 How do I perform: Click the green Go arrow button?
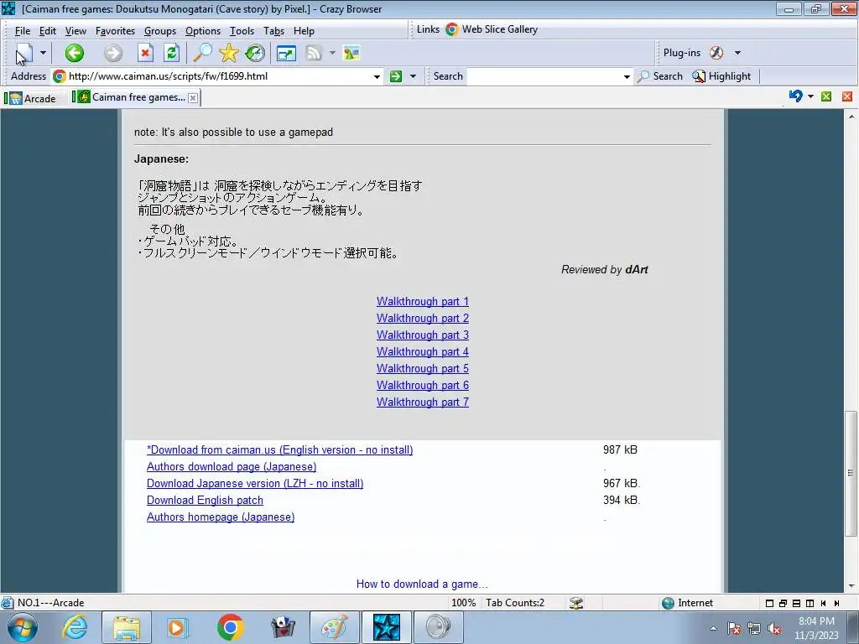[x=396, y=76]
